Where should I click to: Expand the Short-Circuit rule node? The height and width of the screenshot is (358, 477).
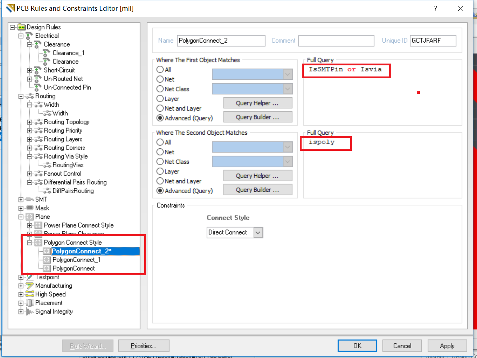coord(29,70)
